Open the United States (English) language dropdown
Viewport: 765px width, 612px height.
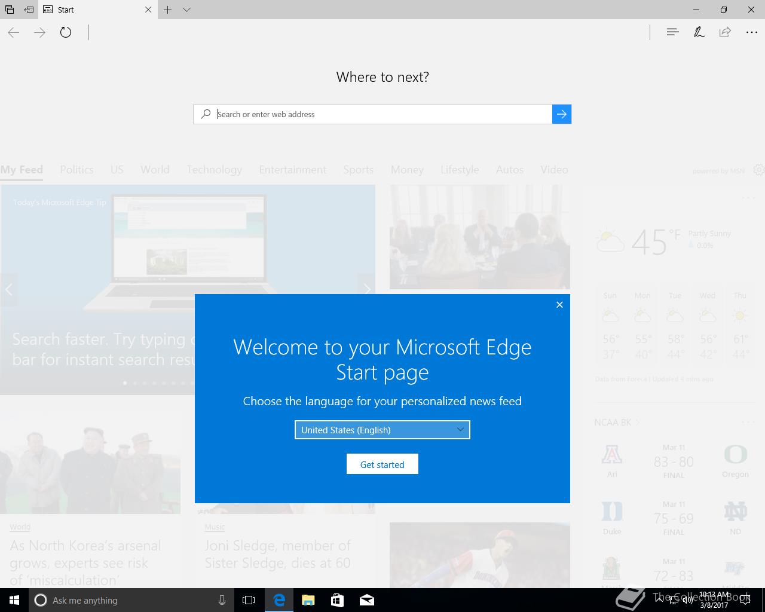coord(382,430)
